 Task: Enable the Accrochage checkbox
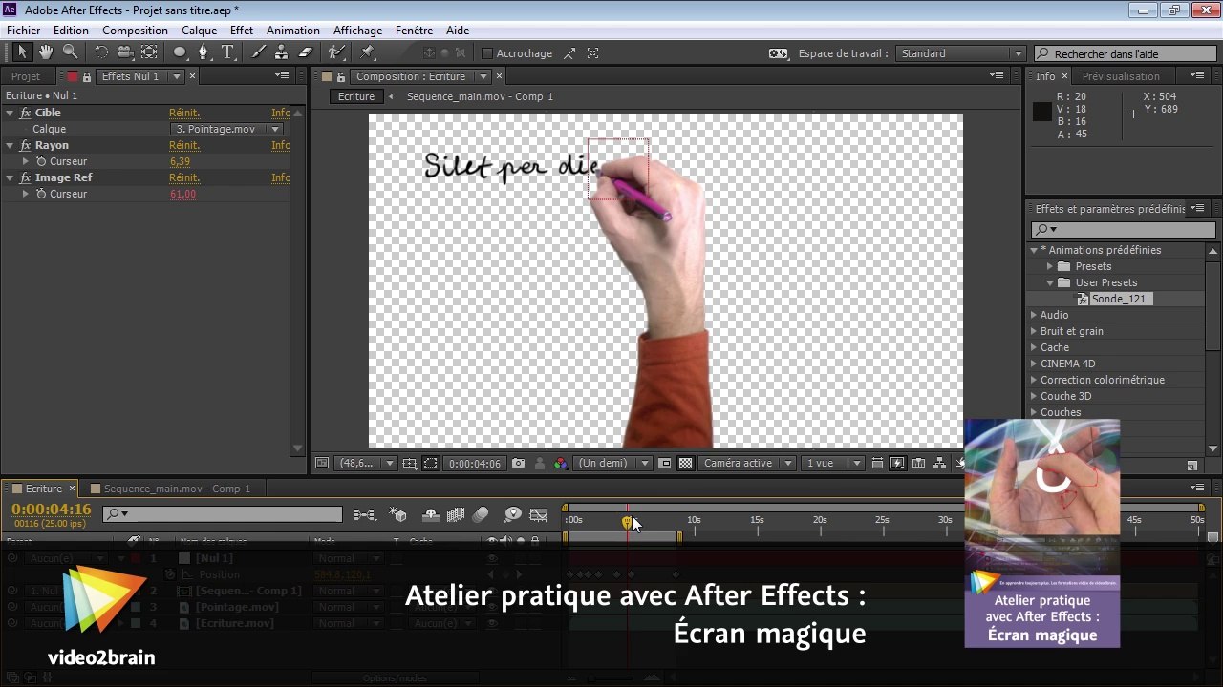[486, 53]
